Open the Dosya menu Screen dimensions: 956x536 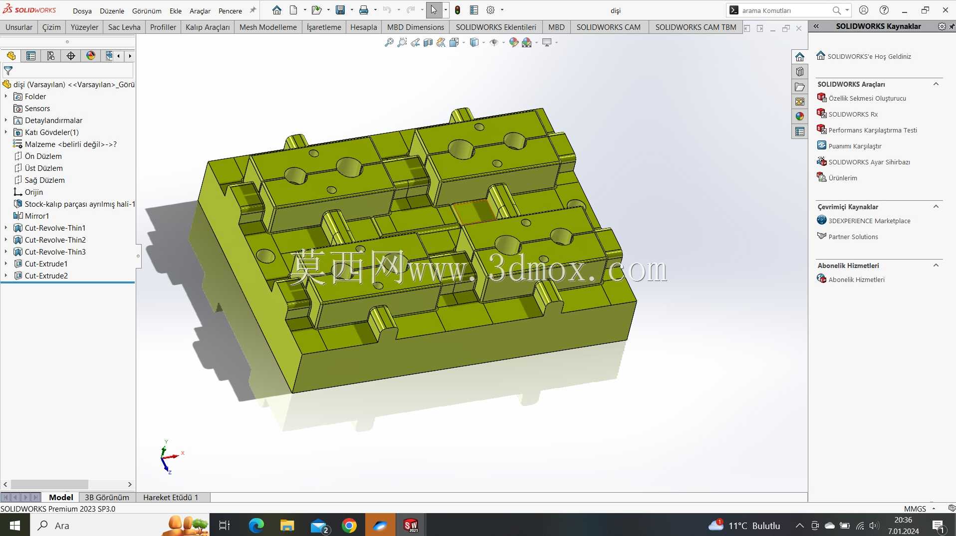[x=82, y=11]
